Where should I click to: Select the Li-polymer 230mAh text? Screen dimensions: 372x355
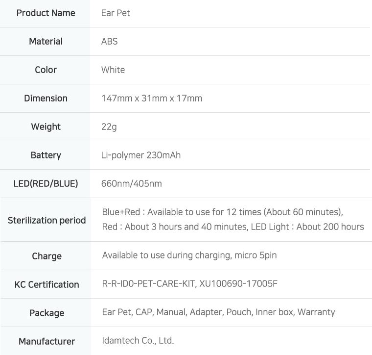coord(141,155)
